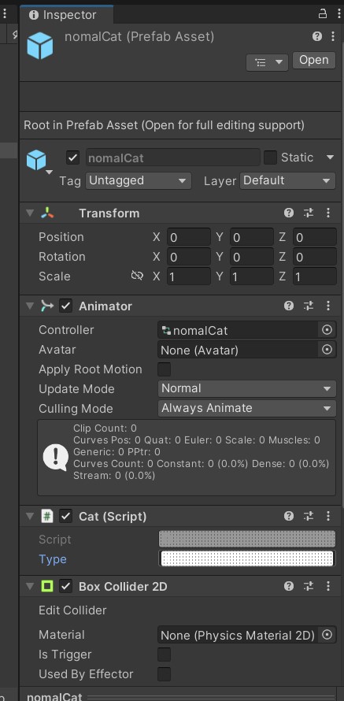344x701 pixels.
Task: Pick Avatar object via target circle
Action: (327, 350)
